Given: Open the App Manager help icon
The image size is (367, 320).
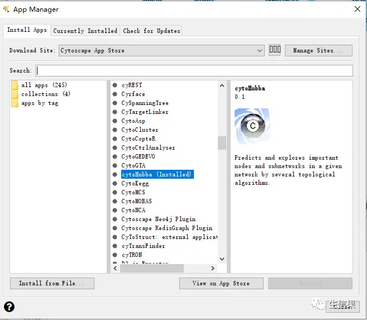Looking at the screenshot, I should tap(9, 307).
